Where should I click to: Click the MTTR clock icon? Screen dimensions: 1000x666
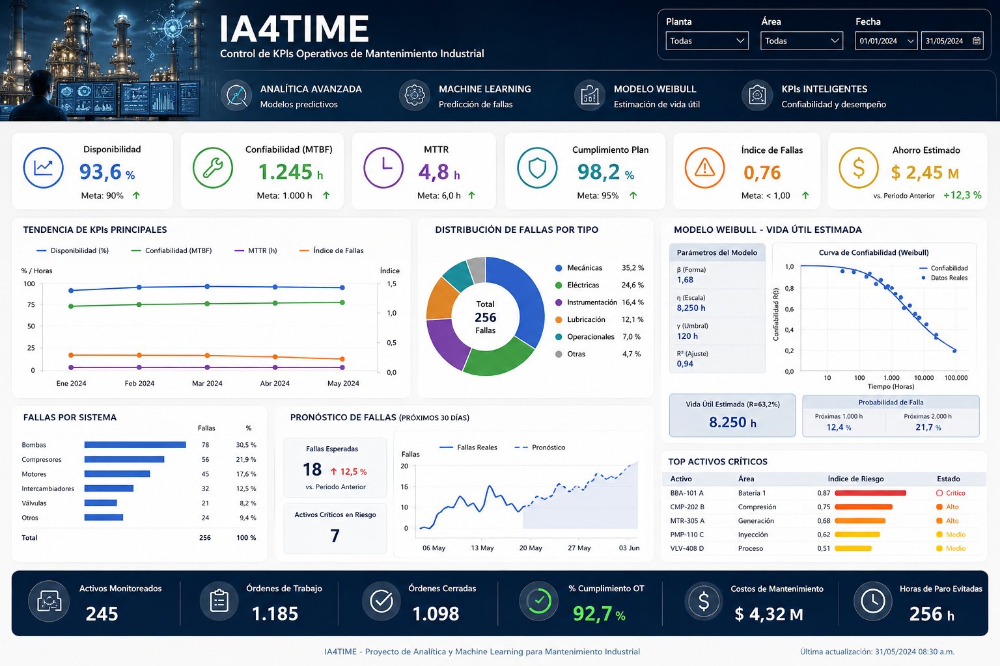coord(383,168)
